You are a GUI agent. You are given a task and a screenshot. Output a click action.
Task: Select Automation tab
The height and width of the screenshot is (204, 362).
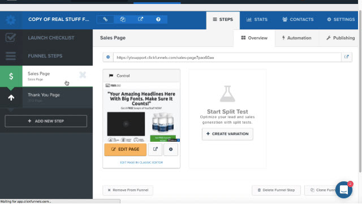(x=296, y=38)
